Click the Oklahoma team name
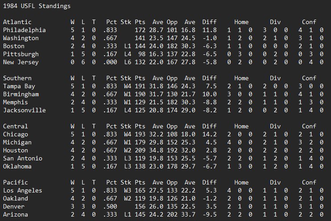The image size is (331, 221). tap(17, 166)
